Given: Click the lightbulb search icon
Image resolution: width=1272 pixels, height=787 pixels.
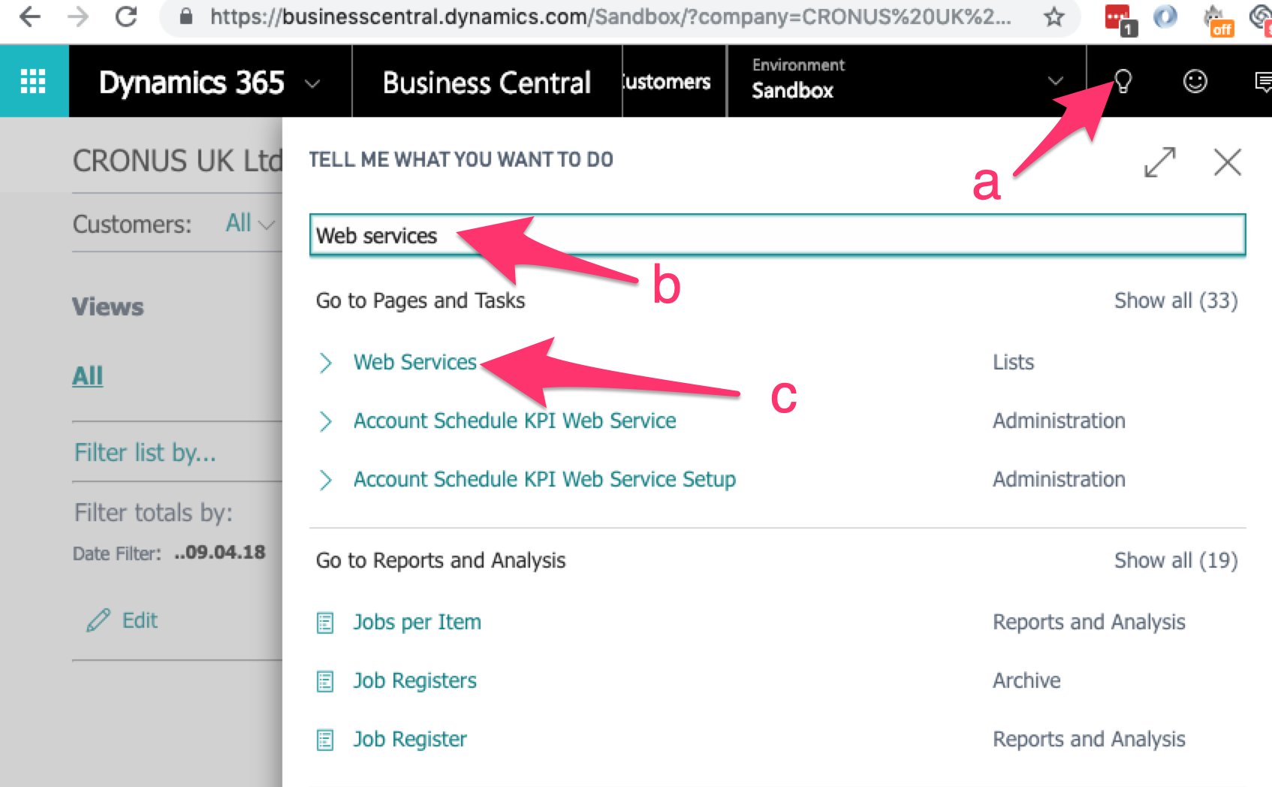Looking at the screenshot, I should (x=1123, y=81).
